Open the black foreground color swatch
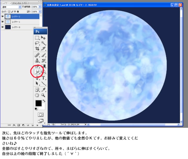 (38, 103)
